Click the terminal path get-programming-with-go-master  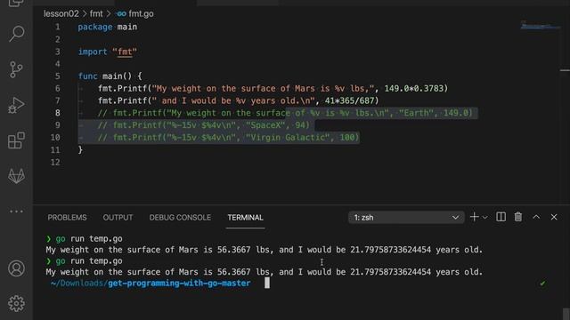(x=179, y=284)
